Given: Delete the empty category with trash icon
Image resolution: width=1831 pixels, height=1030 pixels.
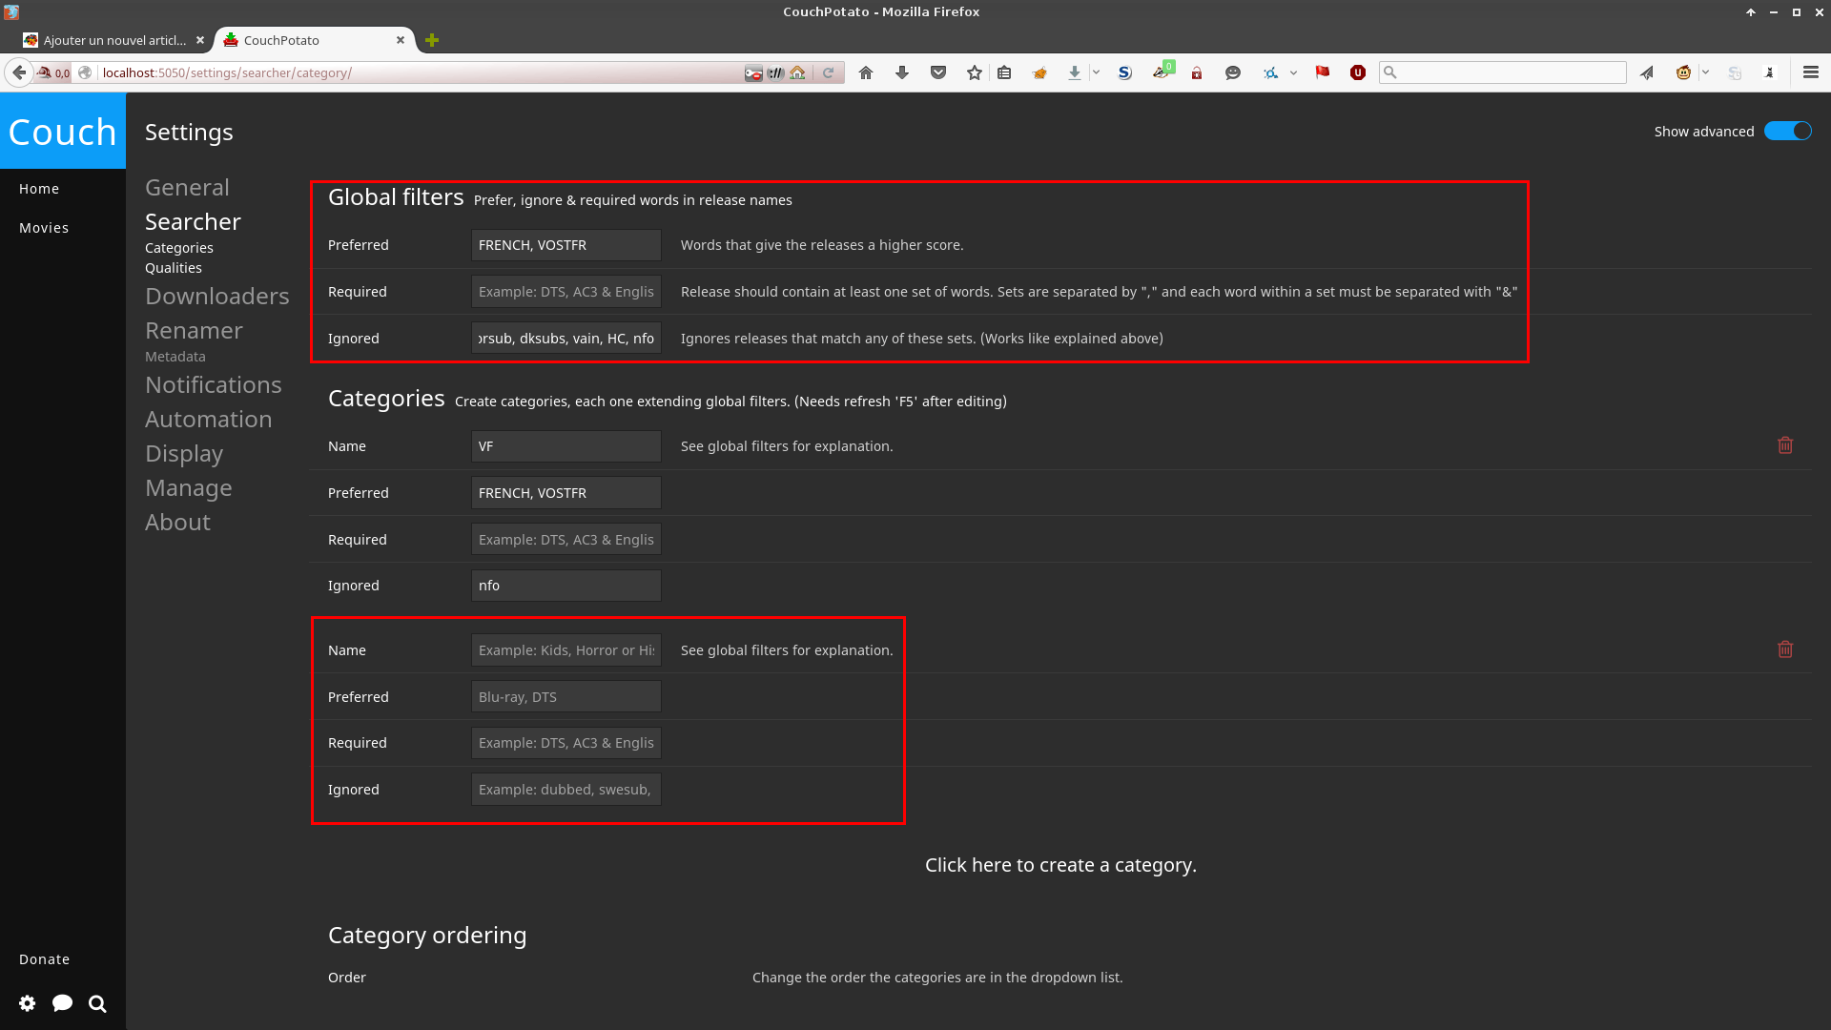Looking at the screenshot, I should pyautogui.click(x=1785, y=649).
